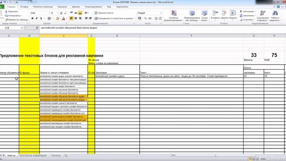
Task: Click the cell Borders icon
Action: [x=49, y=18]
